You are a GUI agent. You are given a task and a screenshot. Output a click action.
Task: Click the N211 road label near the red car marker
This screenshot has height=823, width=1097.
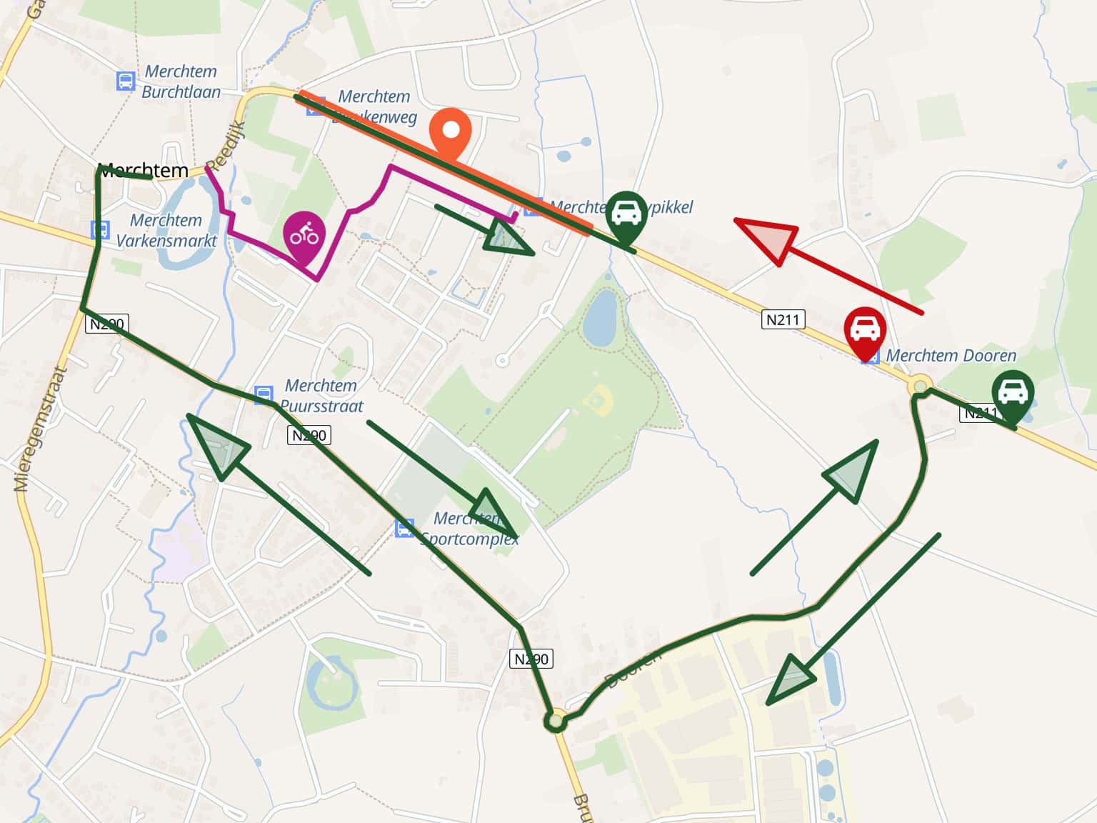[x=783, y=319]
